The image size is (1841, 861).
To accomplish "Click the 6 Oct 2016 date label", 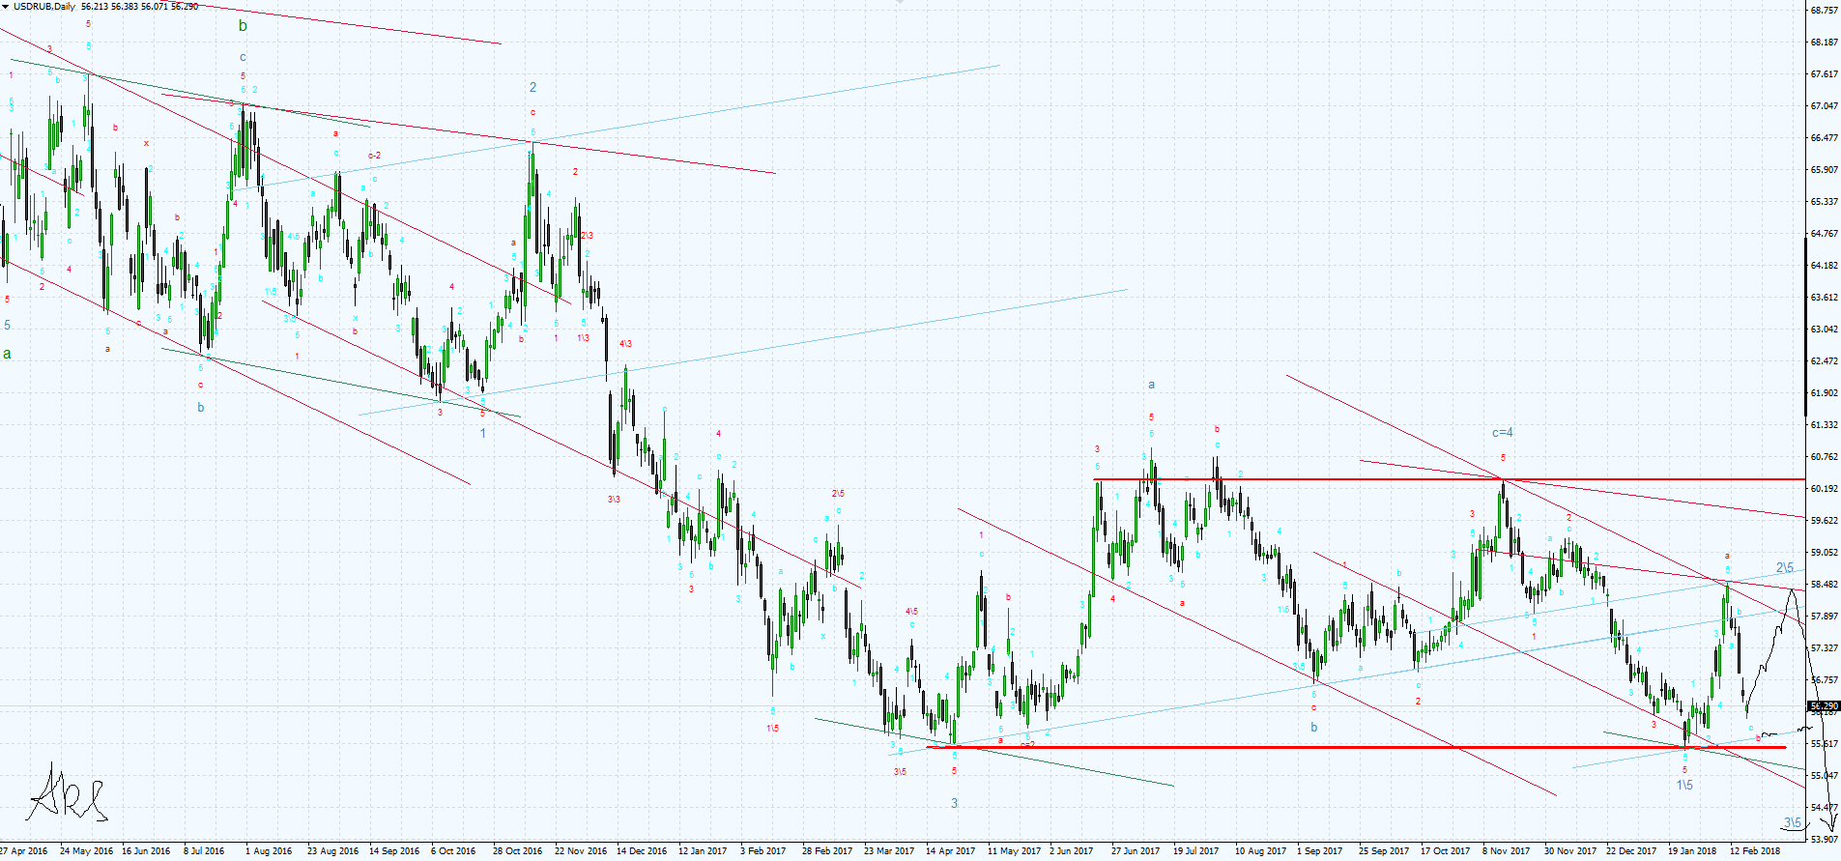I will [453, 851].
